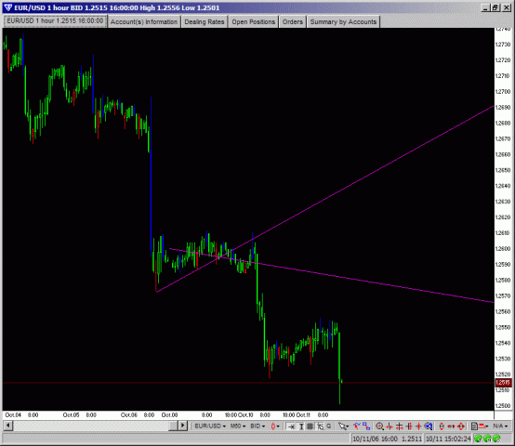This screenshot has width=515, height=446.
Task: Open the red line color style dropdown
Action: (484, 426)
